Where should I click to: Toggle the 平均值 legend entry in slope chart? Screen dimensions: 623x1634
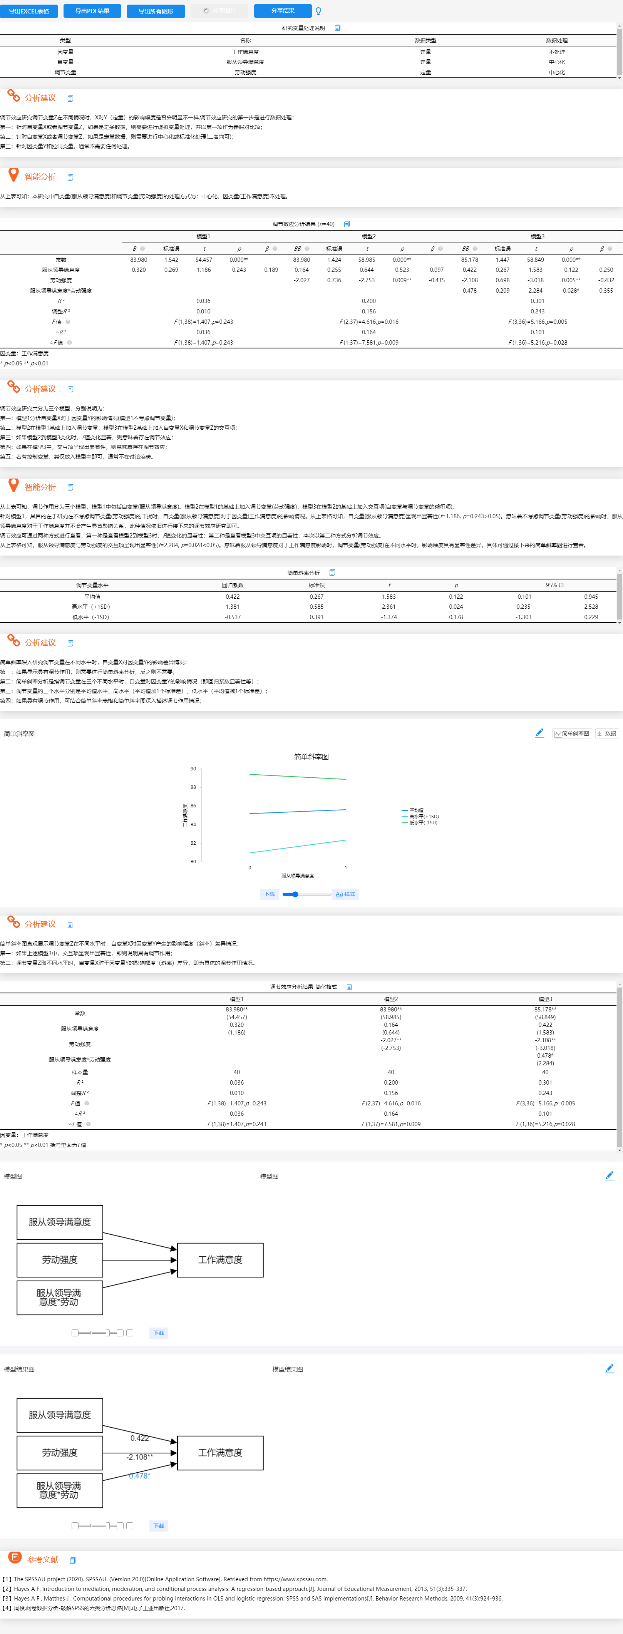coord(412,810)
